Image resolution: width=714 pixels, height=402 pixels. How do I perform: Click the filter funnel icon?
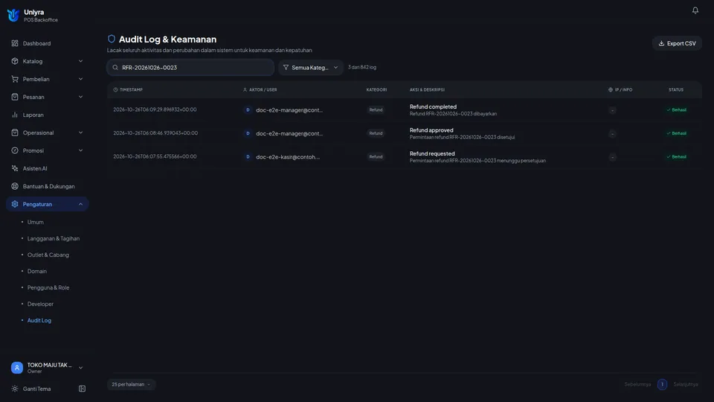point(286,68)
